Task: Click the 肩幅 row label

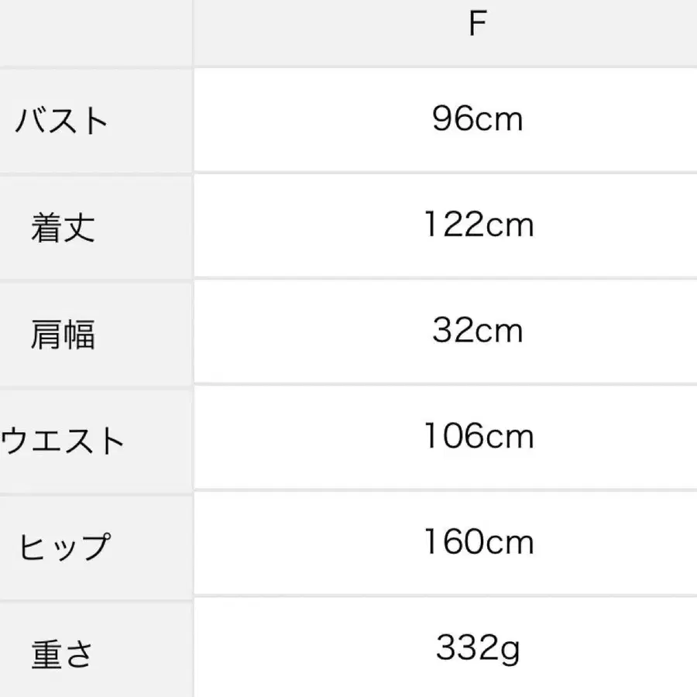Action: tap(63, 334)
